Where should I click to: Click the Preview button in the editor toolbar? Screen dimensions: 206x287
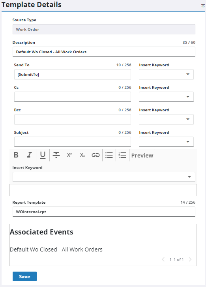coord(142,156)
